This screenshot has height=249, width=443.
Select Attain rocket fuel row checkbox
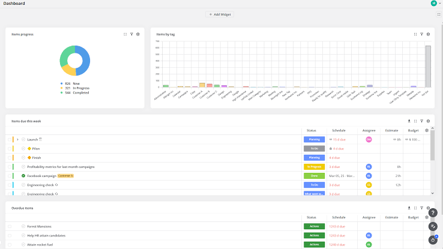(10, 245)
